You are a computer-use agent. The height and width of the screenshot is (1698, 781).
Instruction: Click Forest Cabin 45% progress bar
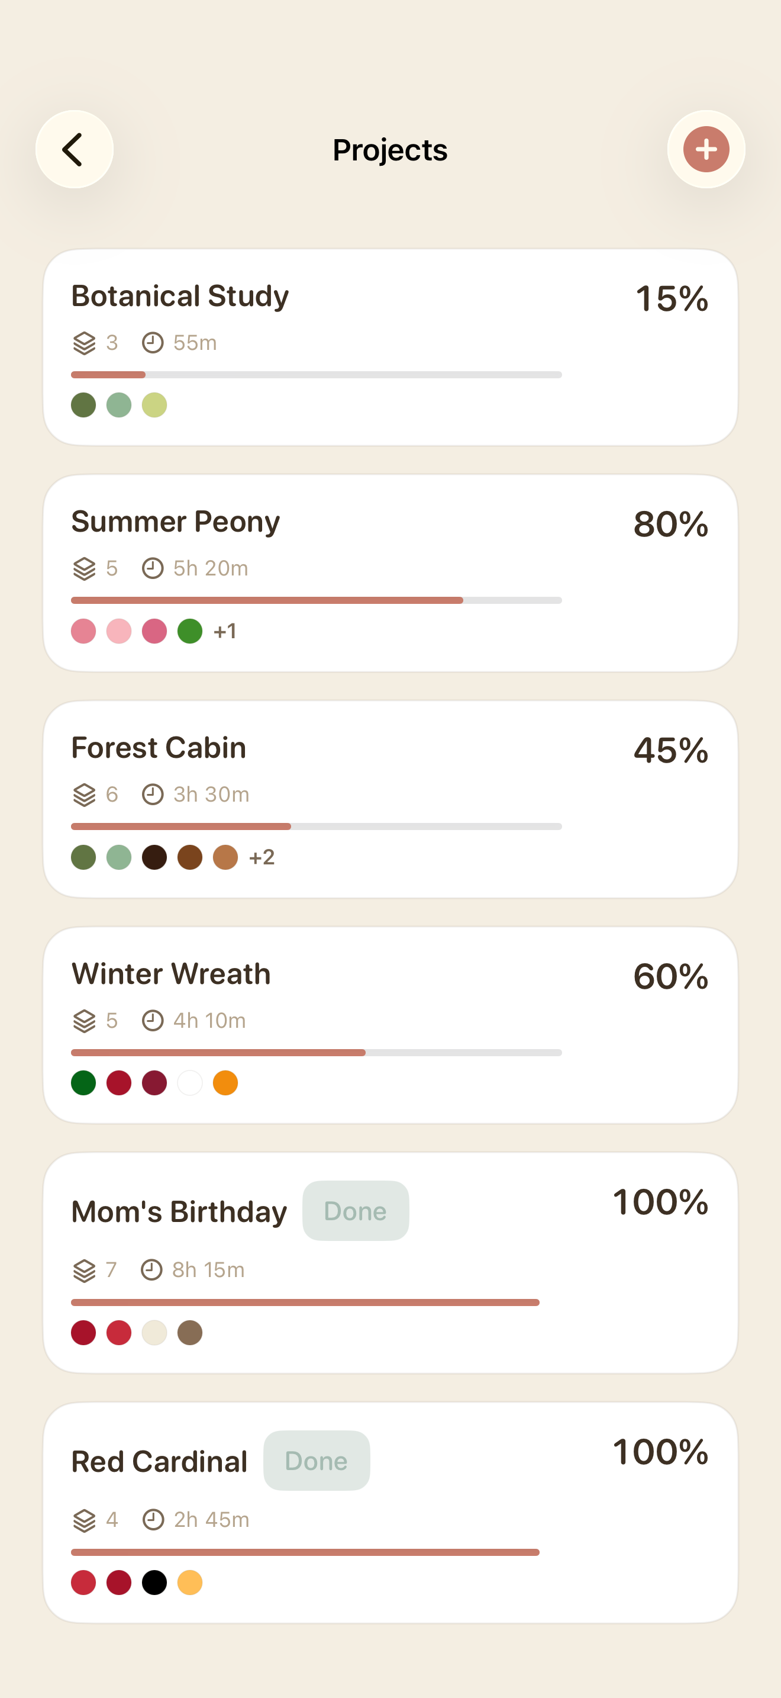tap(316, 827)
